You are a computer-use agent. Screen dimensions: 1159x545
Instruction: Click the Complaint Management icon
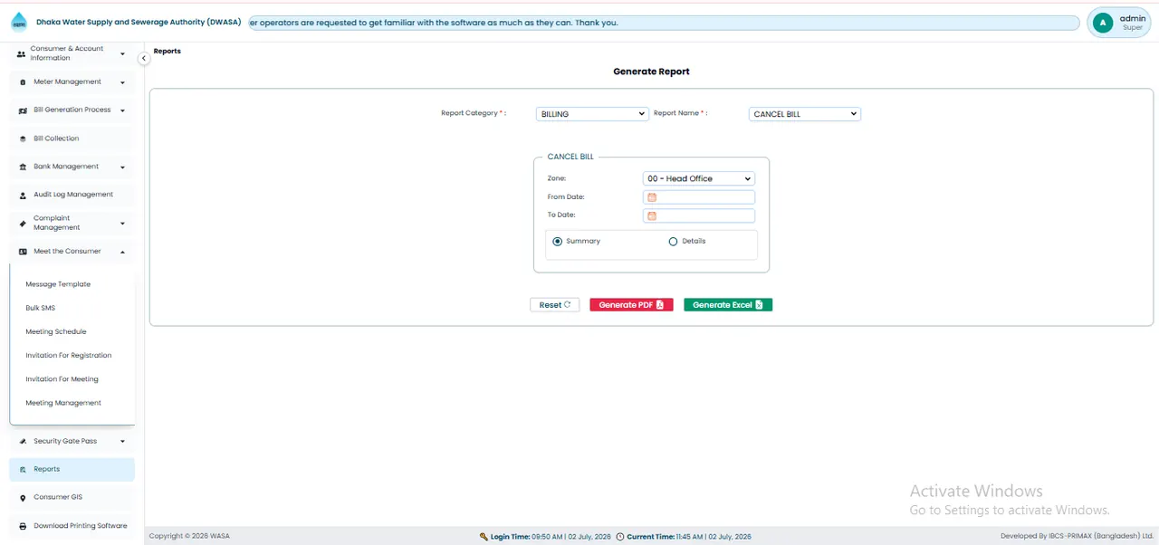(x=23, y=224)
